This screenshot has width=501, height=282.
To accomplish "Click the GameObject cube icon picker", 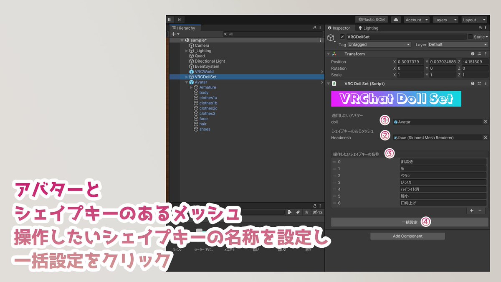I will coord(331,38).
